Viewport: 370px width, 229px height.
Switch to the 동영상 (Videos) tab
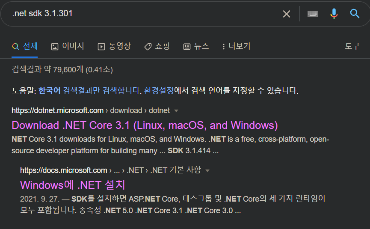[x=114, y=46]
